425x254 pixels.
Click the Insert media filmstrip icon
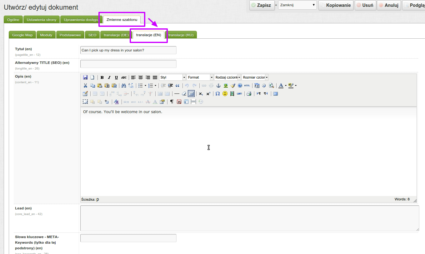pyautogui.click(x=232, y=93)
